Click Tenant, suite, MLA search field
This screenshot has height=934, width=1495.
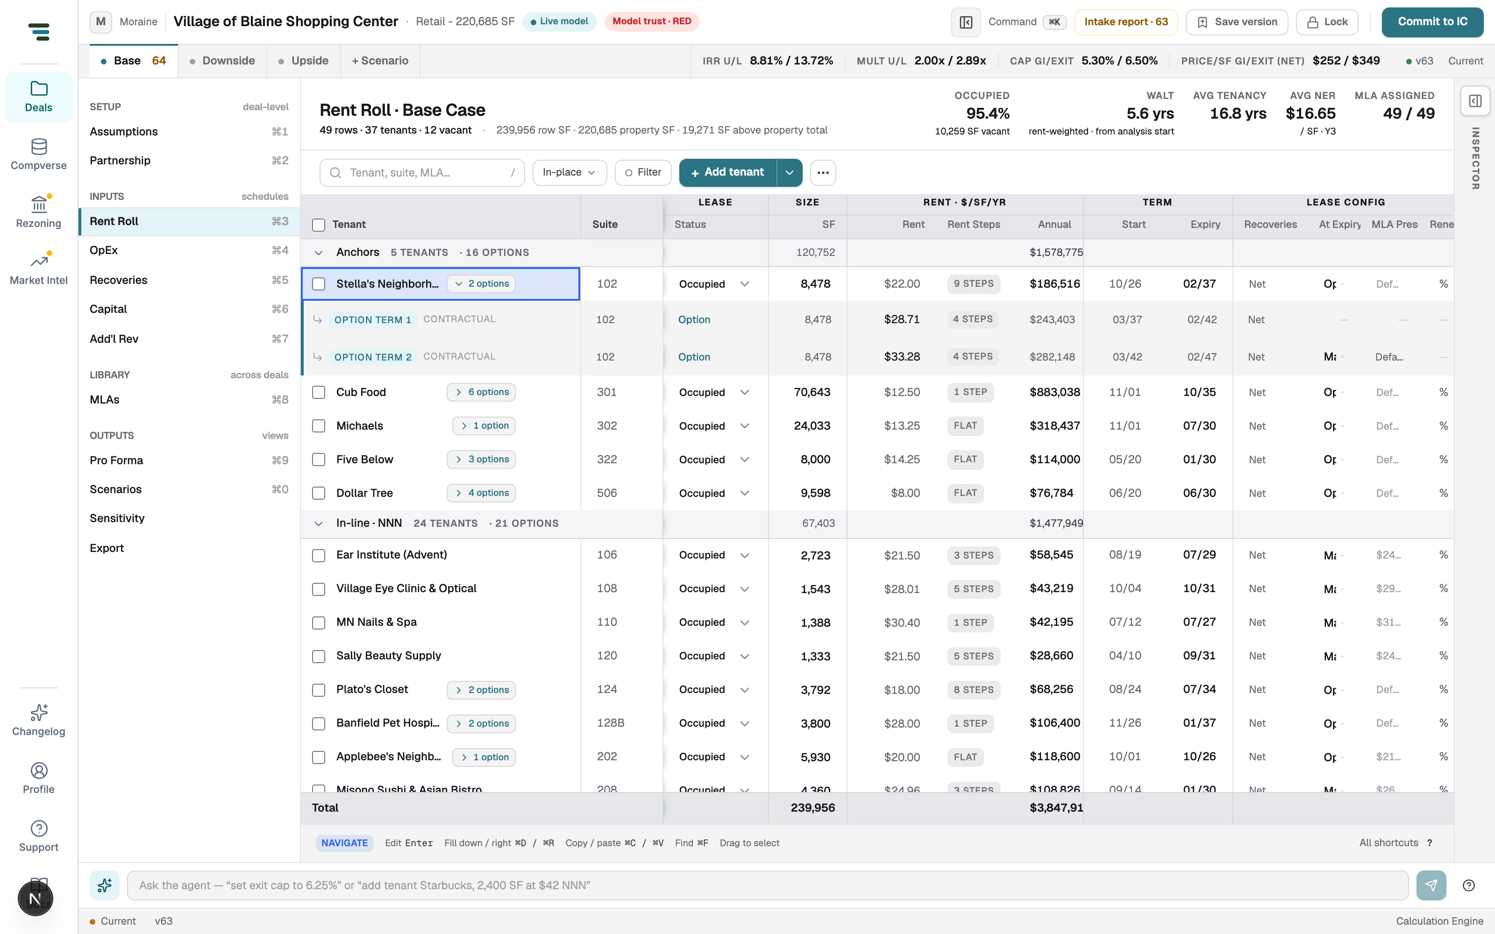(422, 172)
